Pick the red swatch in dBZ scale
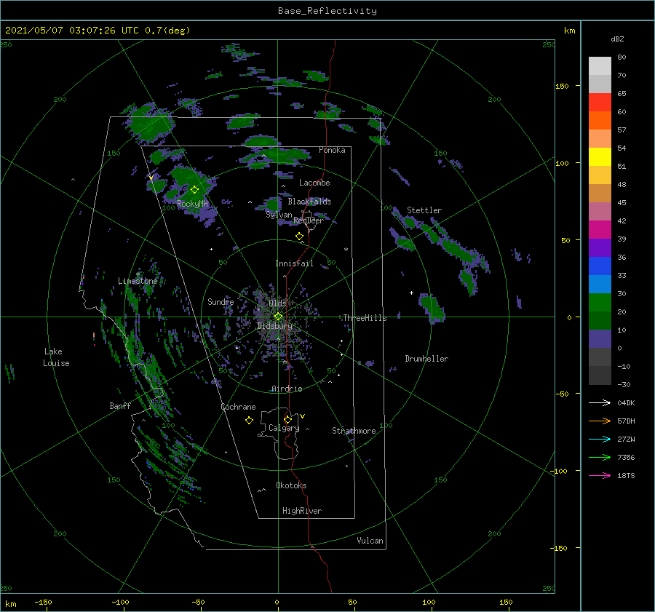 pos(600,102)
